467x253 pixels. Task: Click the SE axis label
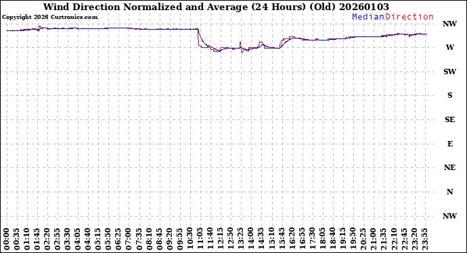(449, 119)
